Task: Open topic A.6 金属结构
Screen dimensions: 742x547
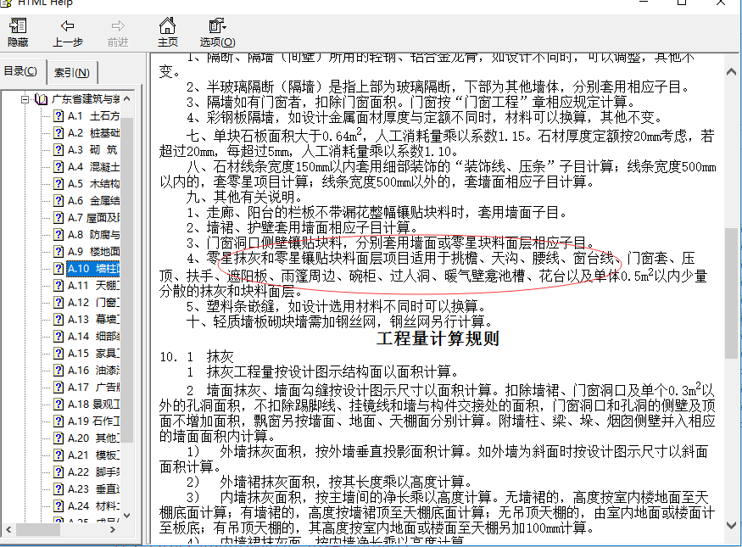Action: pyautogui.click(x=93, y=201)
